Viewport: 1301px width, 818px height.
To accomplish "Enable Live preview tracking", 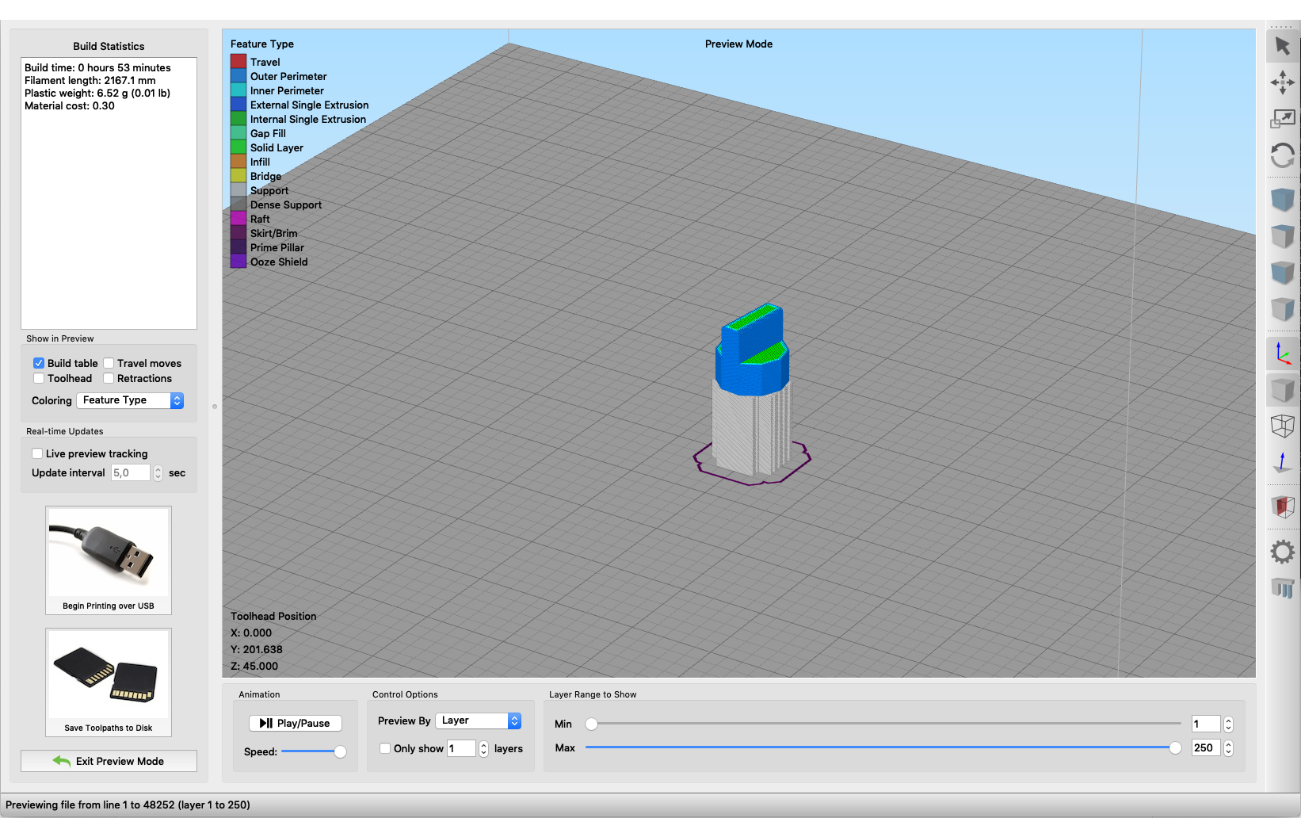I will pyautogui.click(x=37, y=453).
